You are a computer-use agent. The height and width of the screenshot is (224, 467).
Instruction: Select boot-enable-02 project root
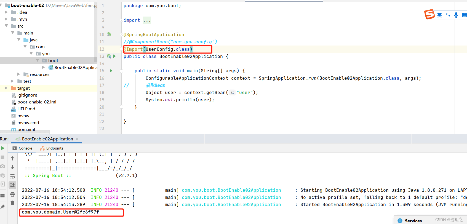27,5
